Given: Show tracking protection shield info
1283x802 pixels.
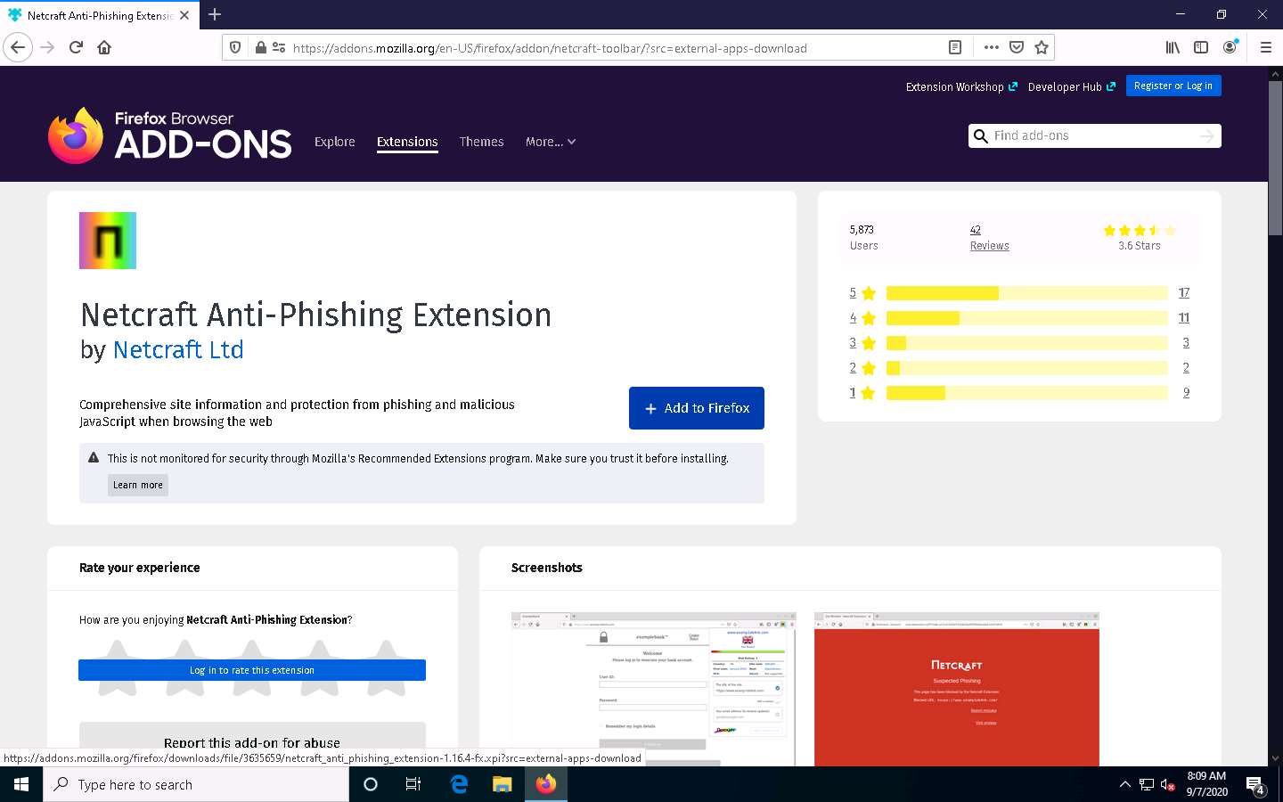Looking at the screenshot, I should [x=235, y=48].
